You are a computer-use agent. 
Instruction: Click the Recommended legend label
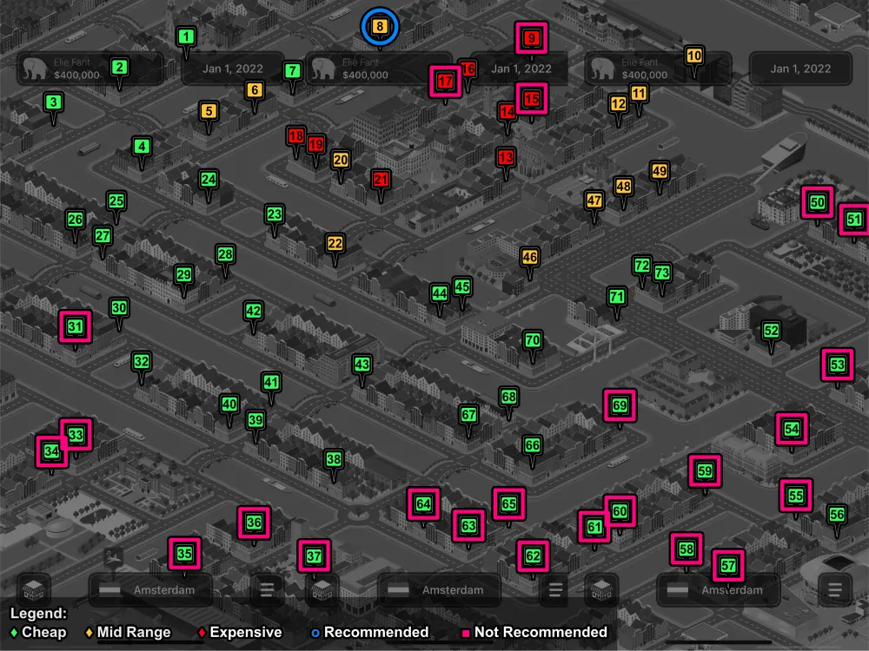pyautogui.click(x=375, y=632)
